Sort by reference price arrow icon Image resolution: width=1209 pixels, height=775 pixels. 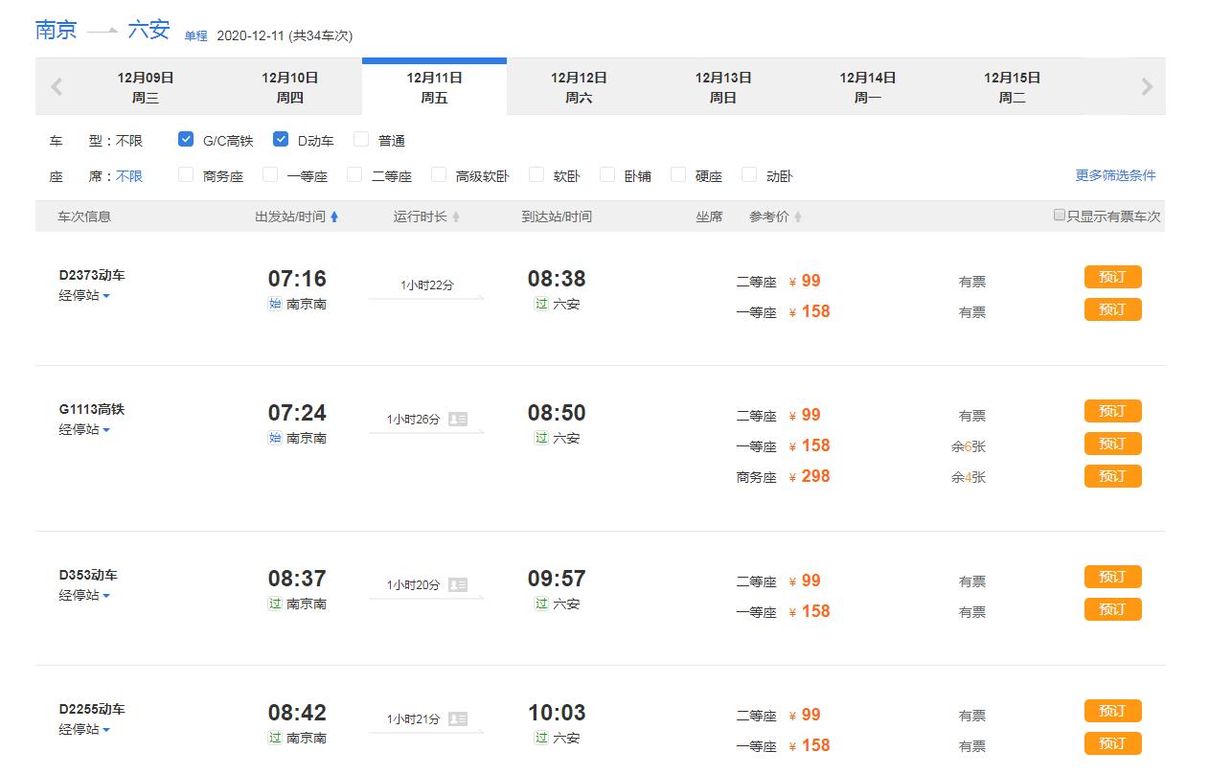[x=798, y=217]
